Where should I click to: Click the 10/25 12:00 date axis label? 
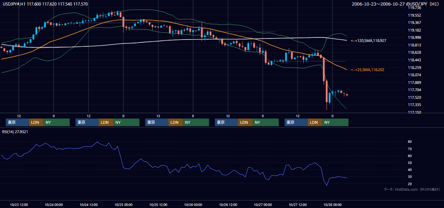[158, 205]
